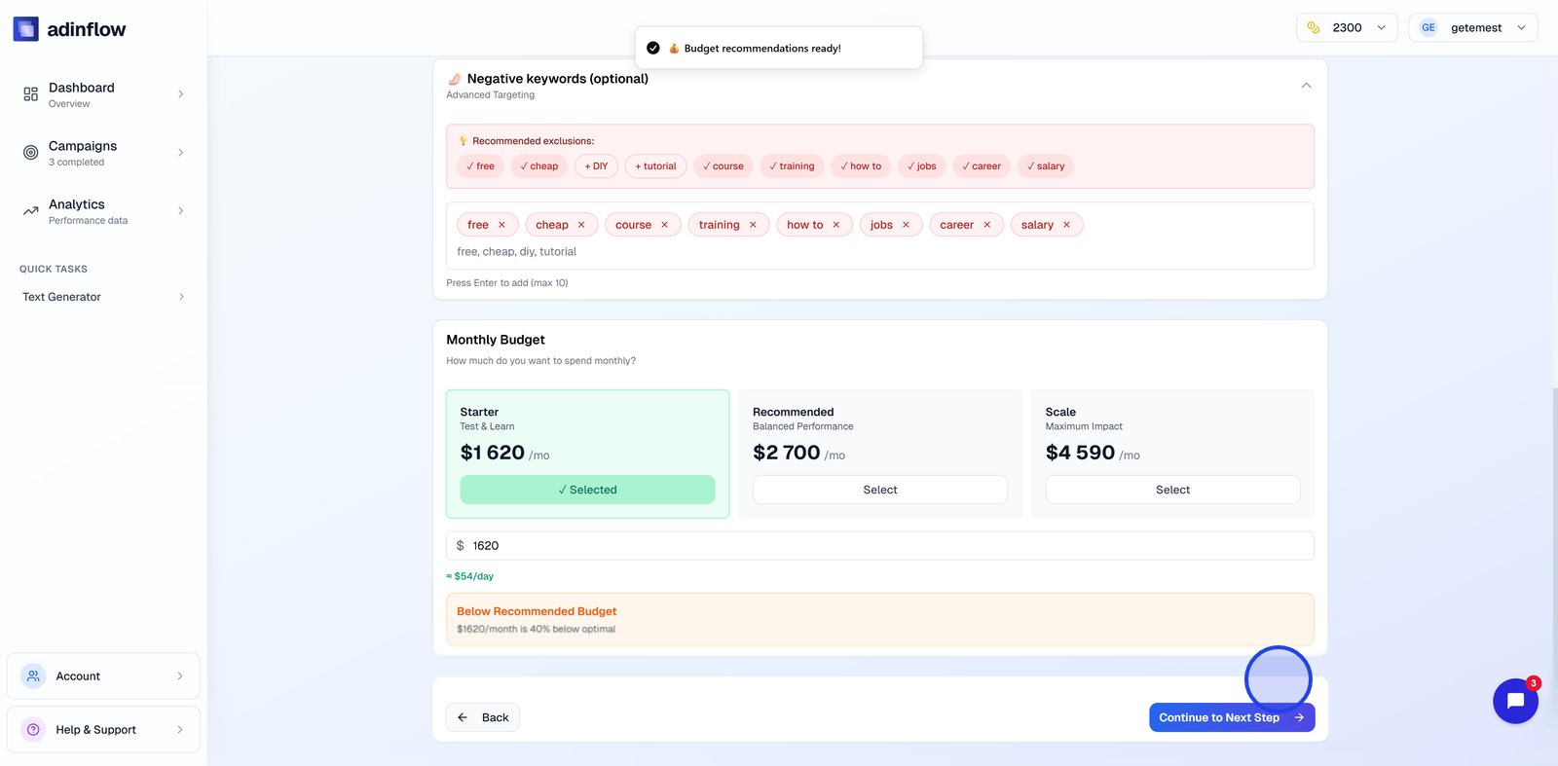Select the Recommended $2 700 budget plan

879,490
